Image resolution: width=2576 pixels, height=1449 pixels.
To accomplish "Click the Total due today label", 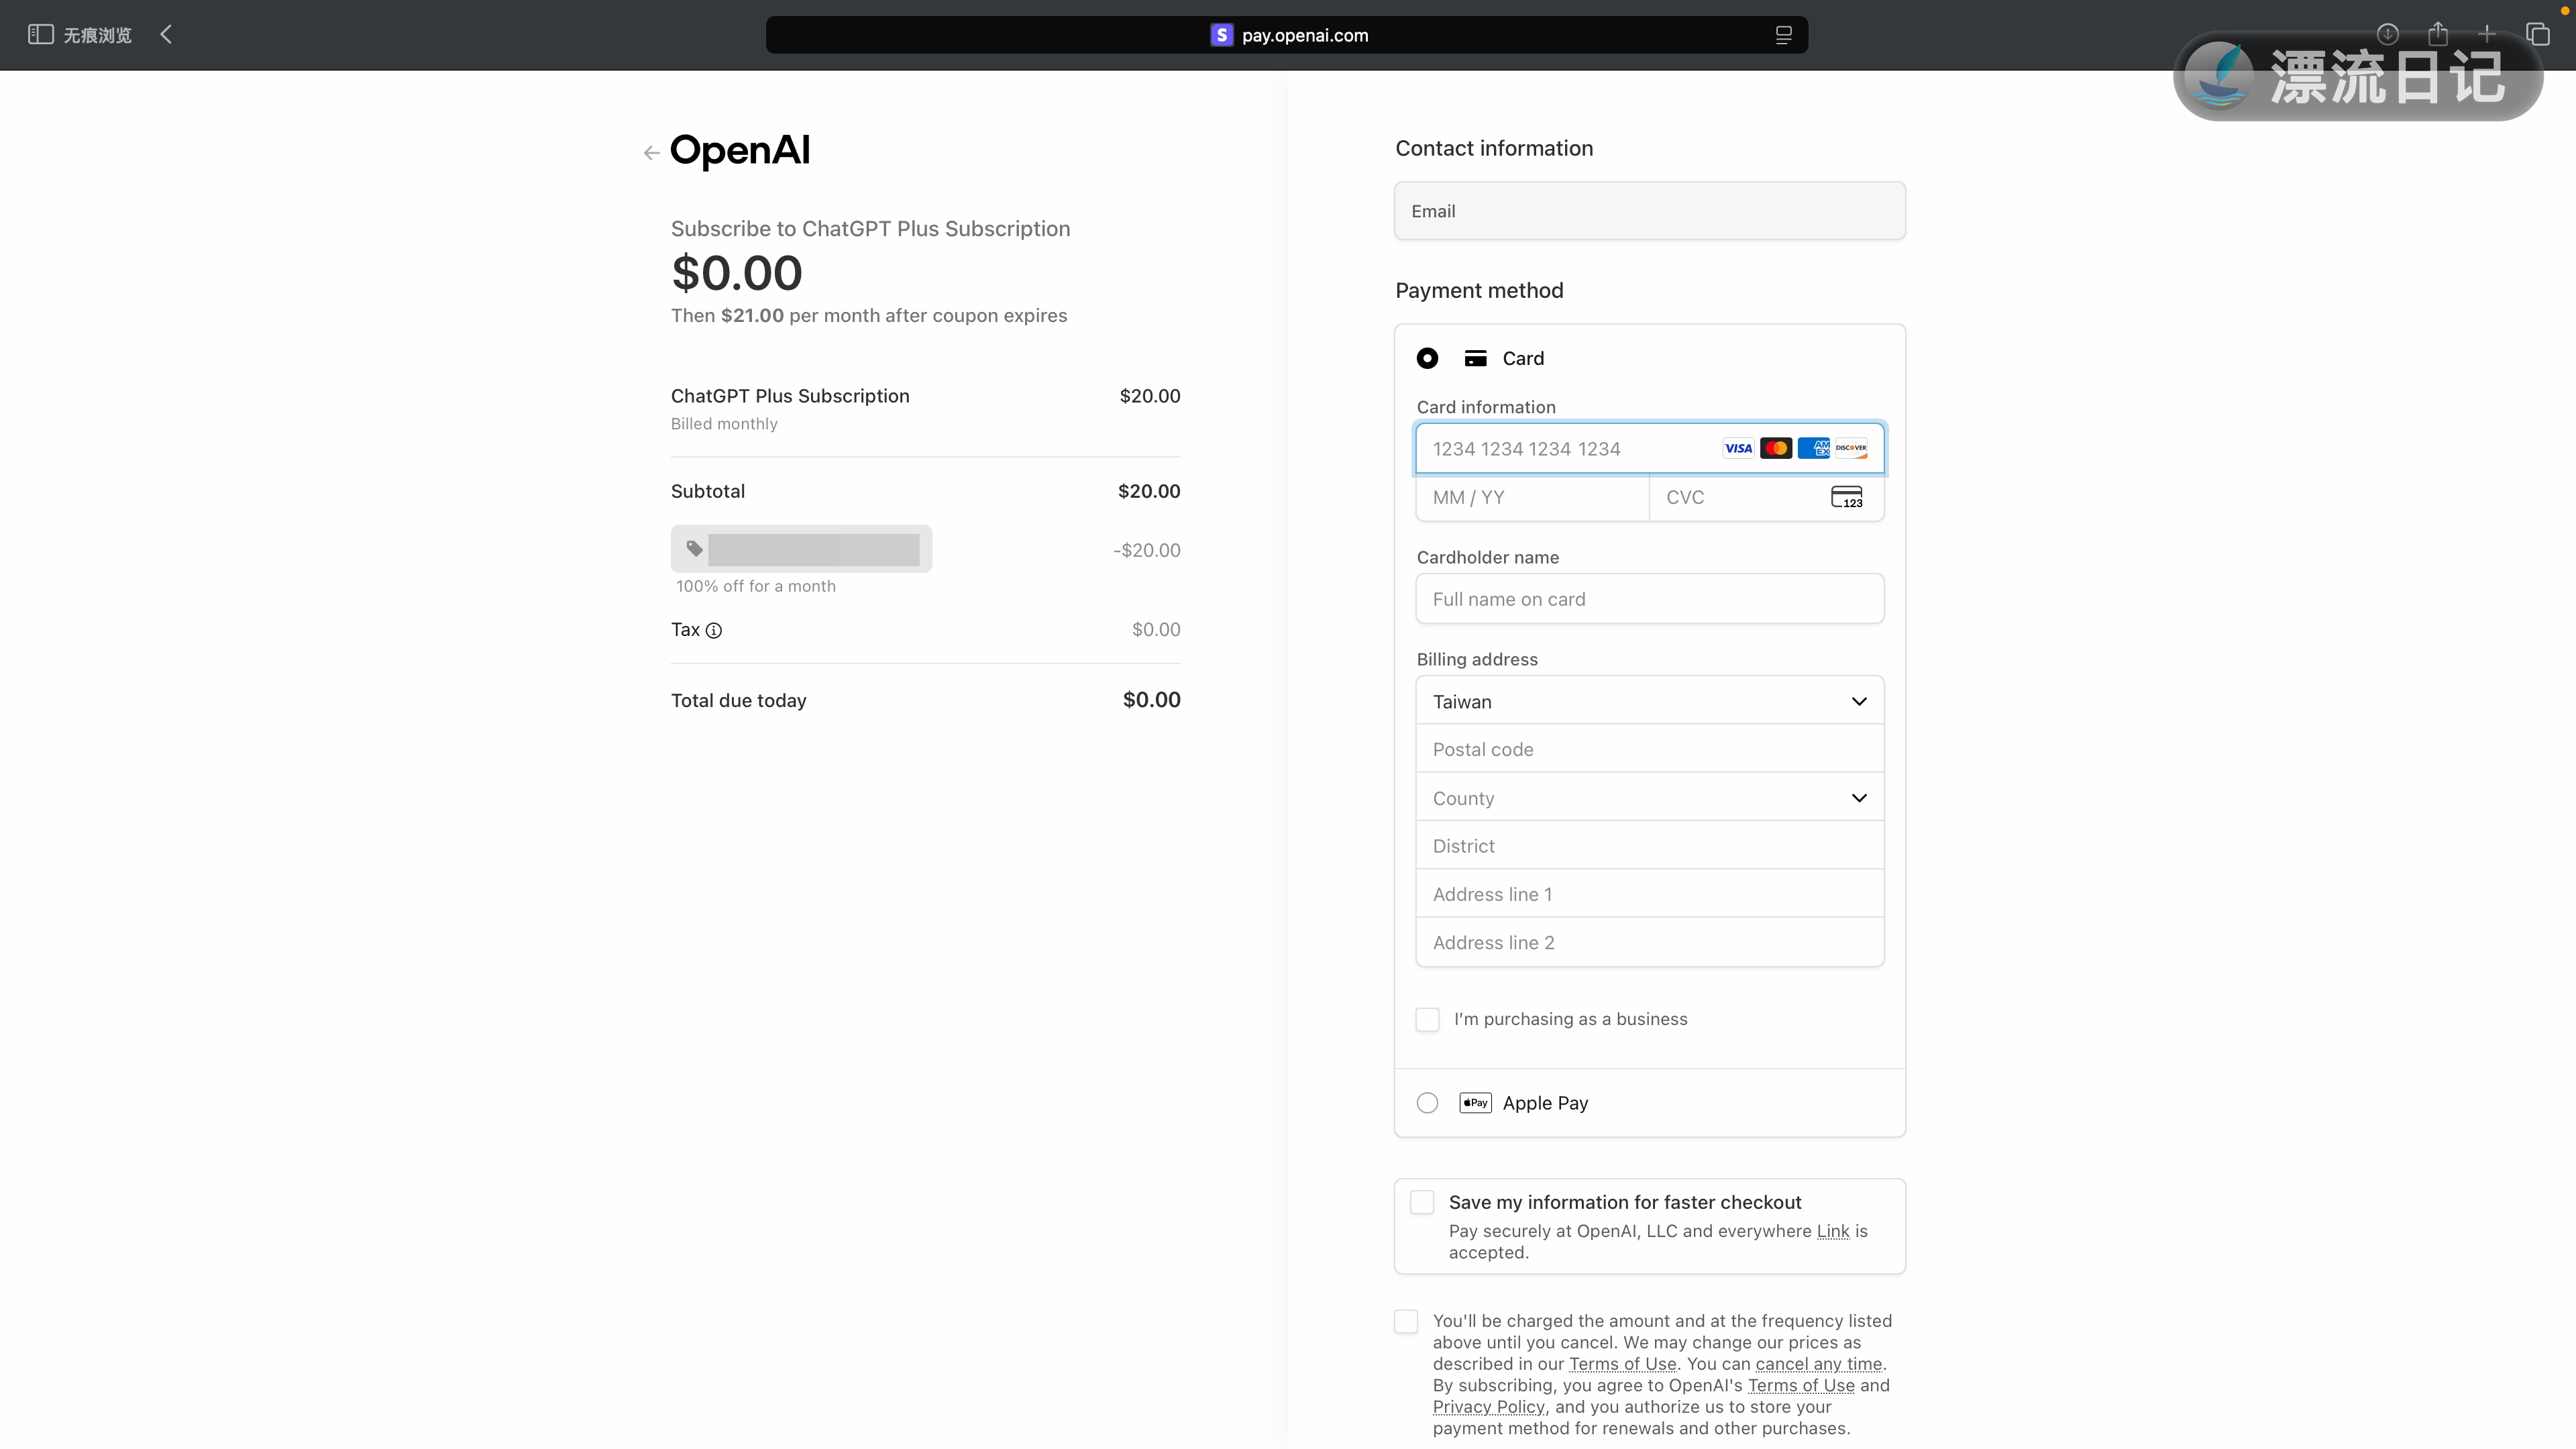I will pos(738,701).
